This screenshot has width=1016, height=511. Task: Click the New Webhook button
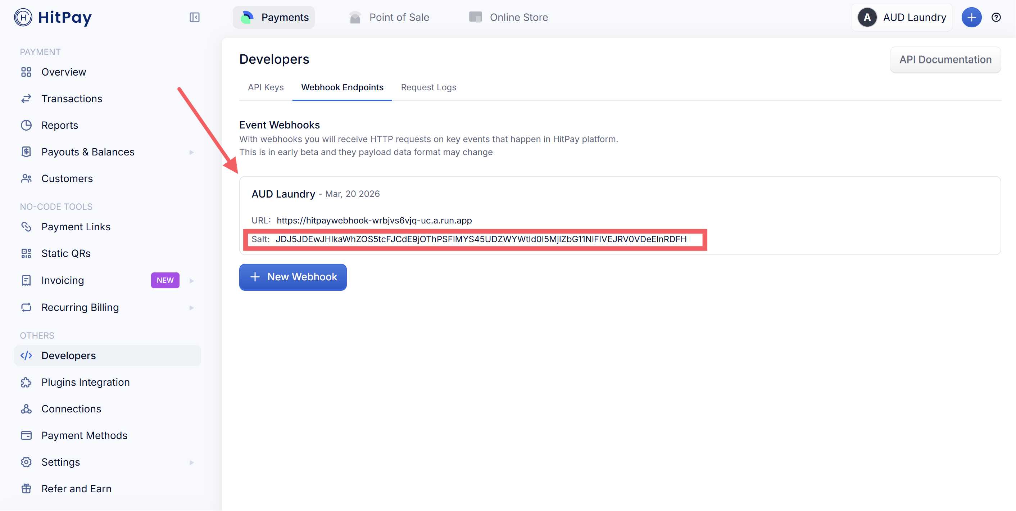pyautogui.click(x=293, y=277)
